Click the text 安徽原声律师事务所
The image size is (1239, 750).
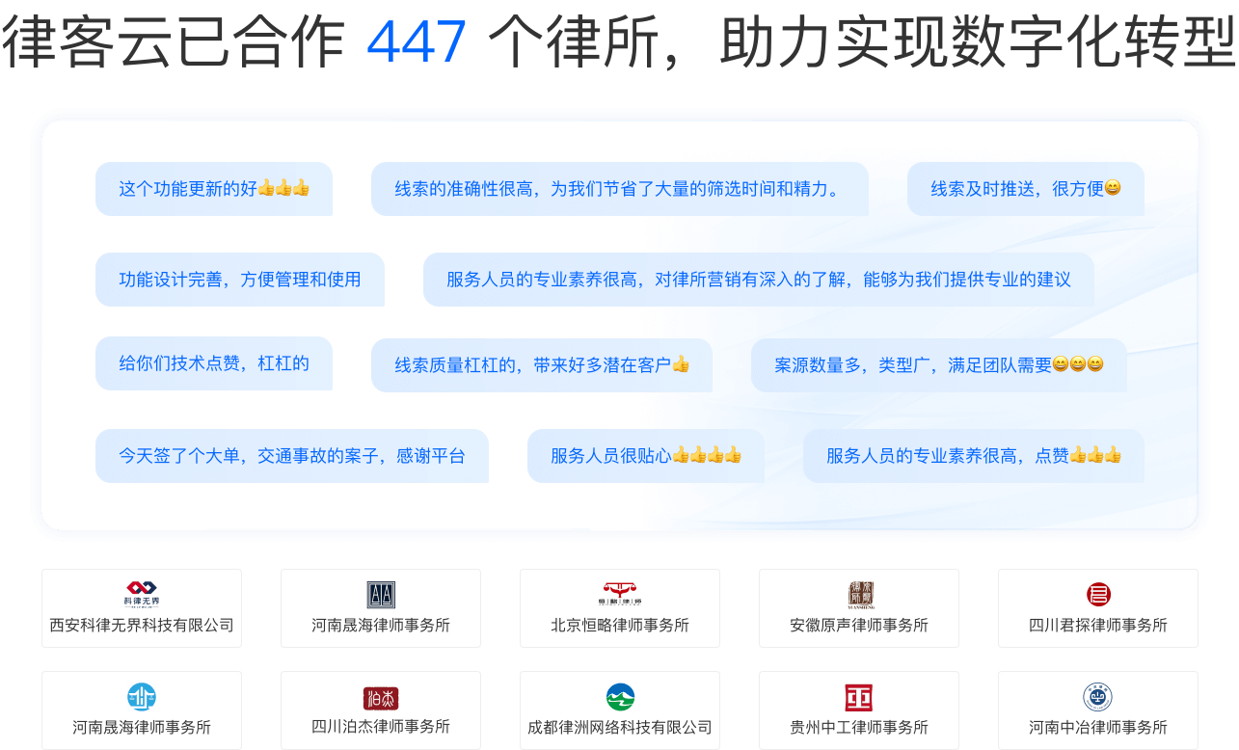[859, 626]
